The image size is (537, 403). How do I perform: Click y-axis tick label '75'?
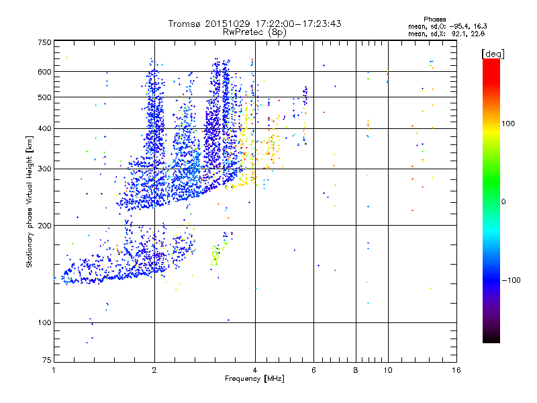click(x=47, y=360)
